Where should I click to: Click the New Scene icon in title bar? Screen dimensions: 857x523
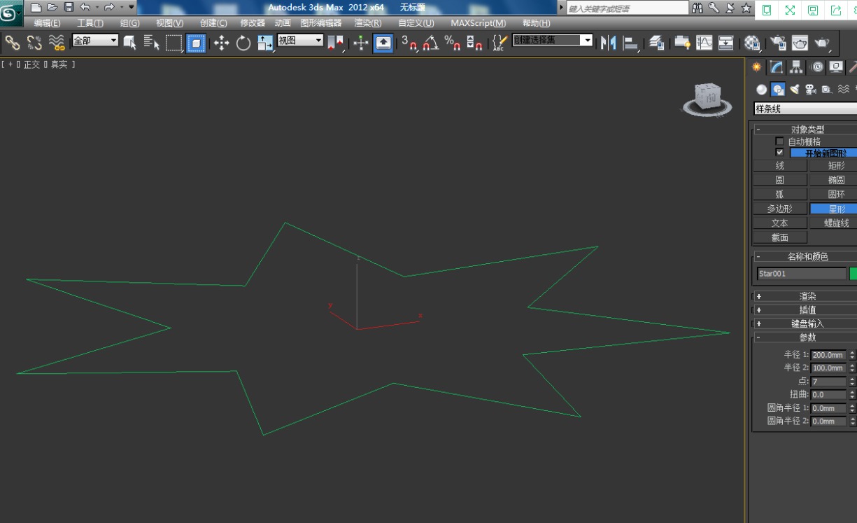tap(36, 7)
